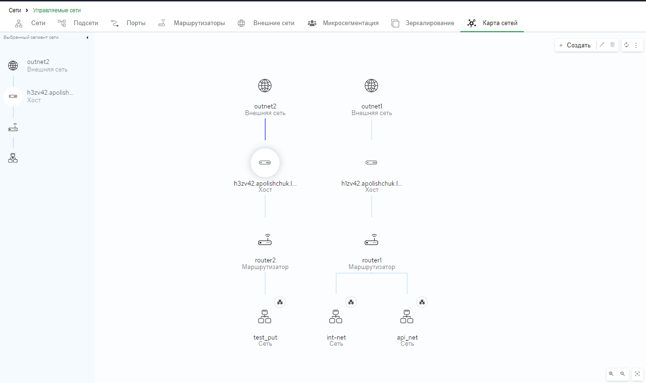Click the router1 label on the map
This screenshot has width=646, height=386.
(371, 260)
